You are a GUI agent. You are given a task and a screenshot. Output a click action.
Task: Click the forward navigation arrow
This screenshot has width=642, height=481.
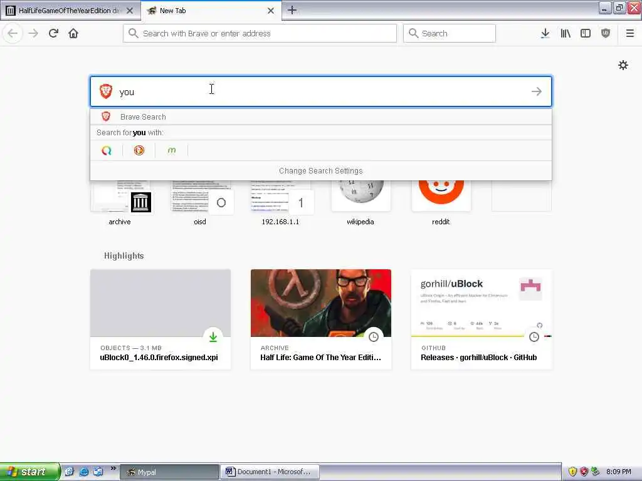33,33
